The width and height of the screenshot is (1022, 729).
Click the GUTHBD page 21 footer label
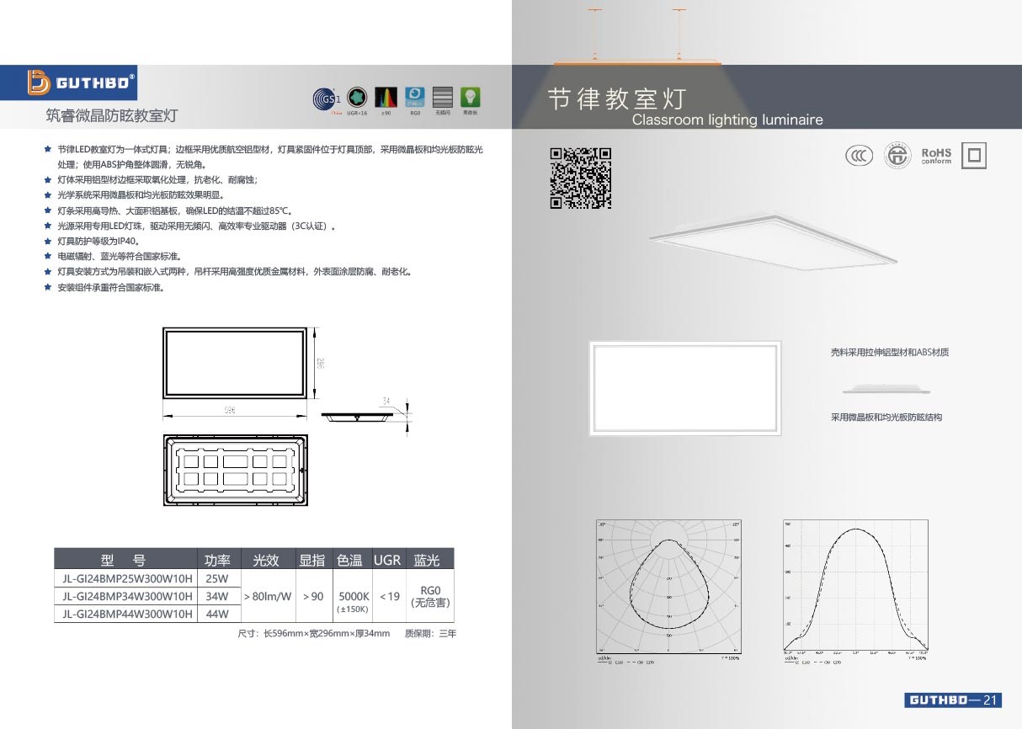(953, 700)
